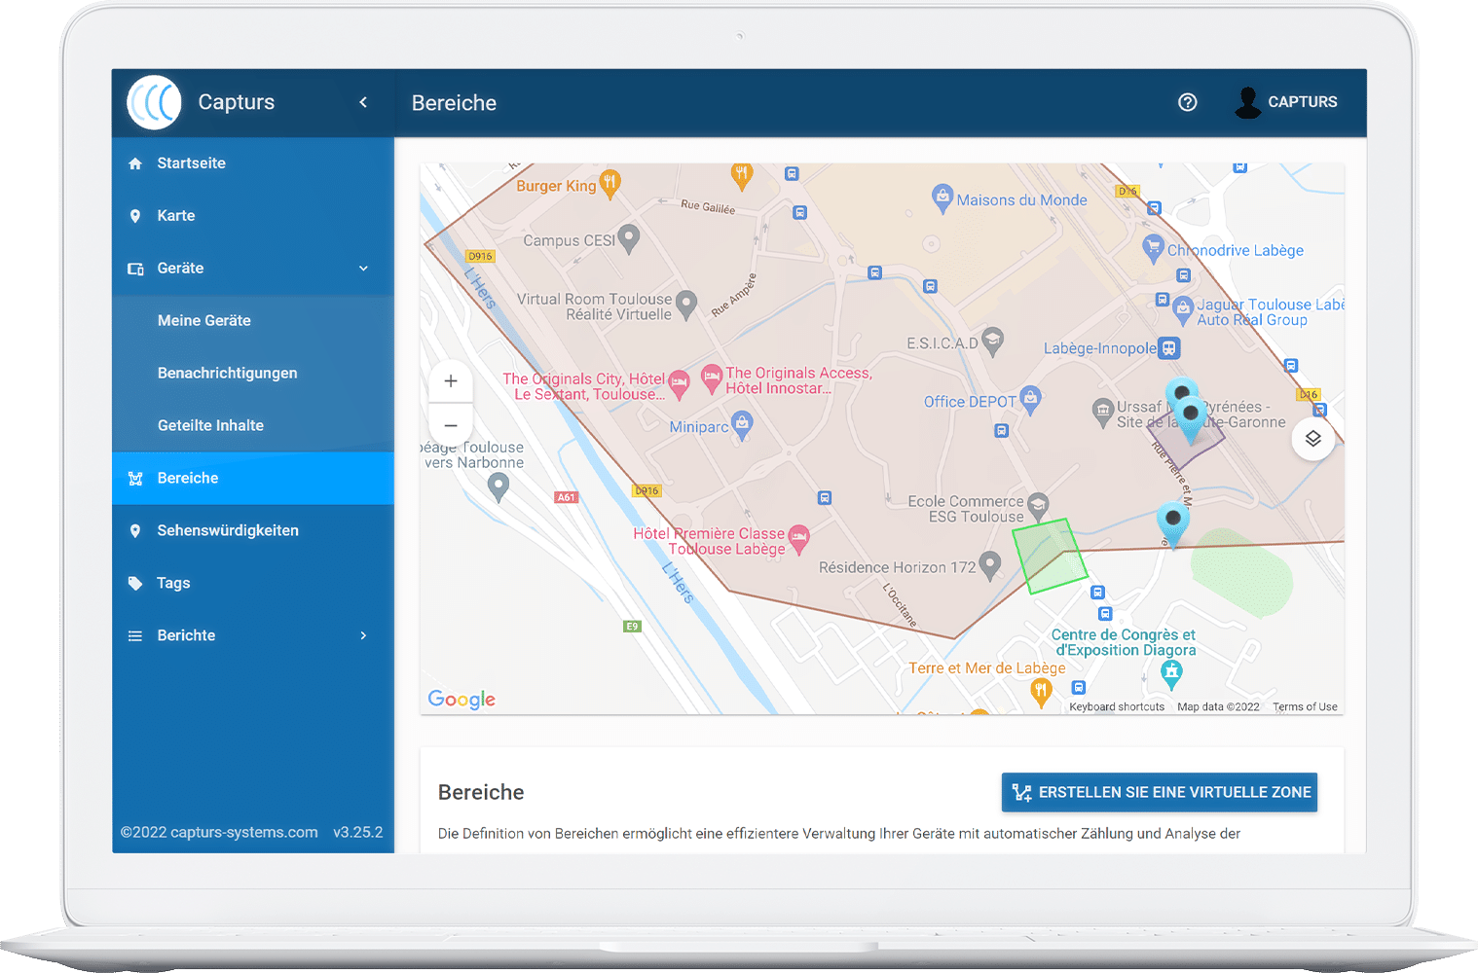
Task: Click the Capturs logo icon
Action: point(154,102)
